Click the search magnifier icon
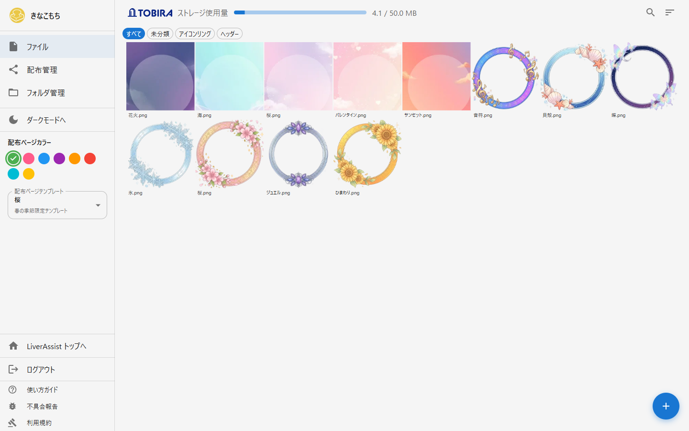Image resolution: width=689 pixels, height=431 pixels. [x=650, y=12]
